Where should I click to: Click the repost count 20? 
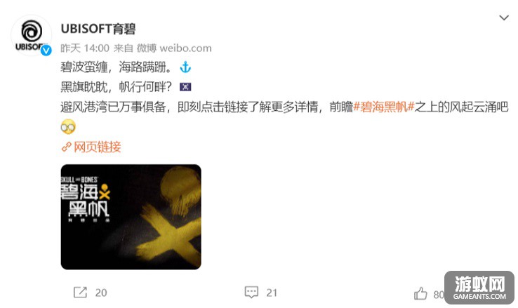[101, 293]
